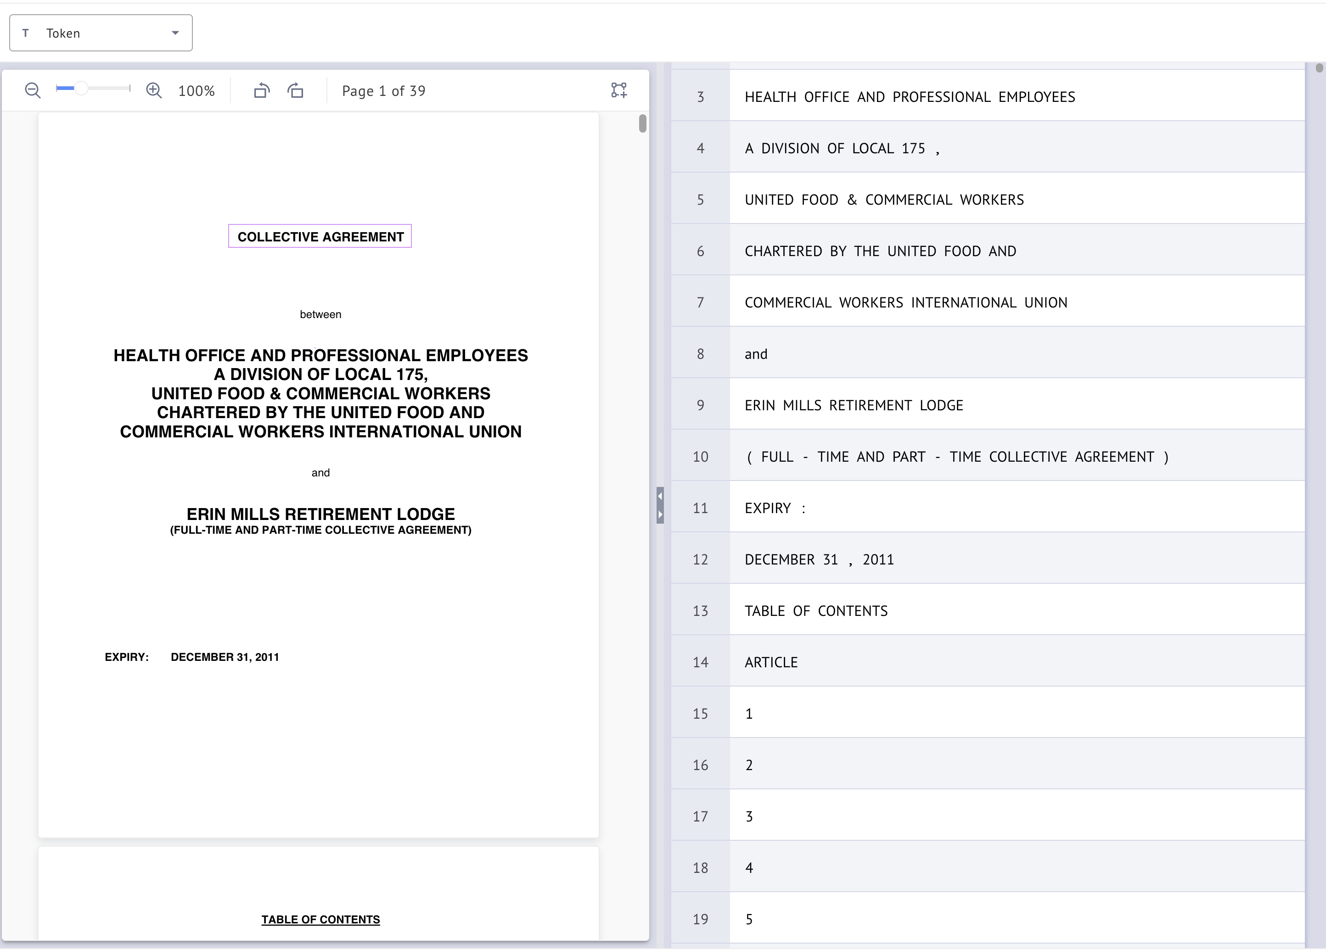The image size is (1326, 950).
Task: Select line 11 EXPIRY :
Action: point(988,507)
